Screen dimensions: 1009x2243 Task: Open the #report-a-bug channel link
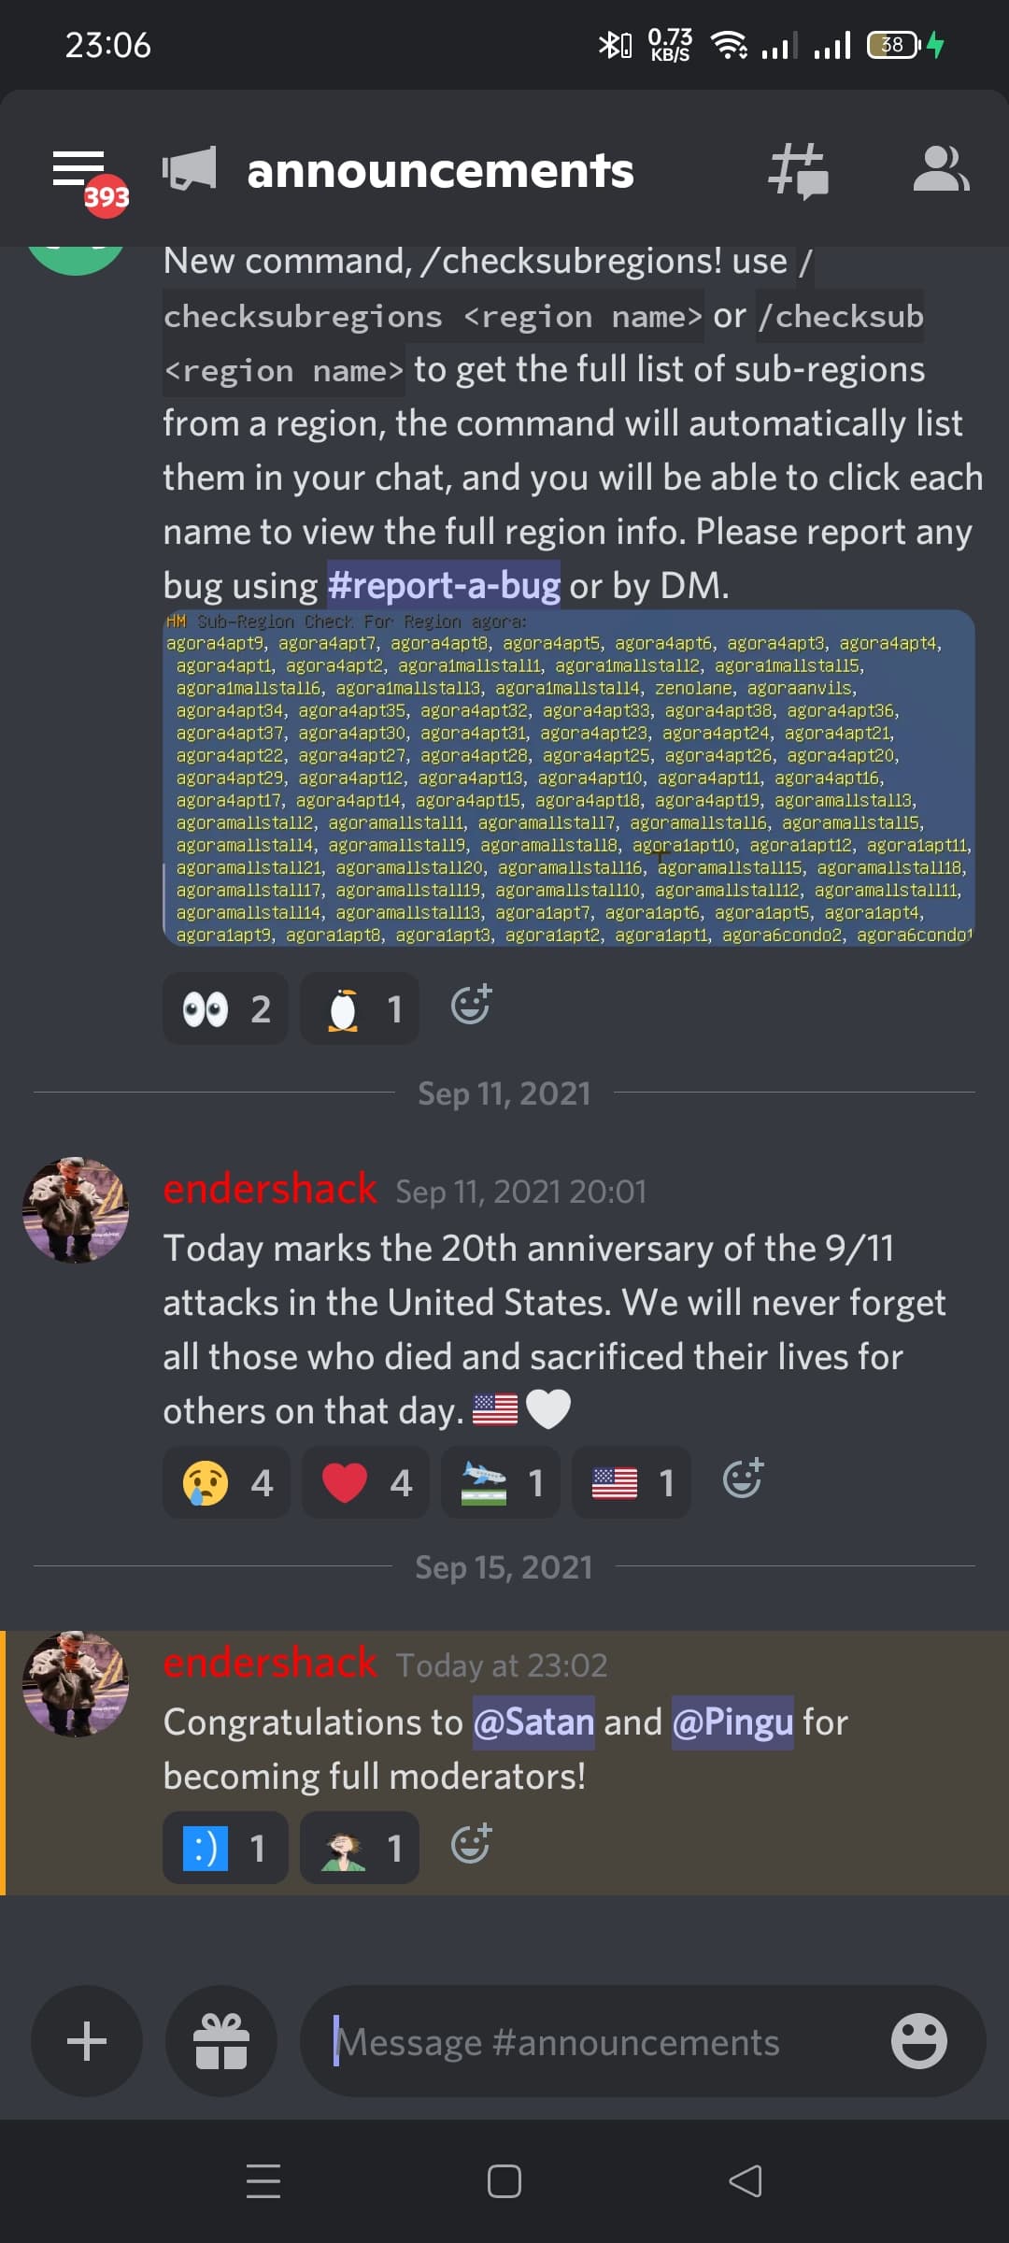tap(444, 586)
